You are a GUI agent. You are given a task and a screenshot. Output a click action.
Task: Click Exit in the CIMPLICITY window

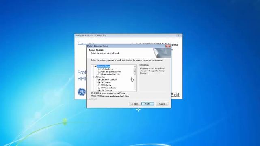pyautogui.click(x=175, y=95)
